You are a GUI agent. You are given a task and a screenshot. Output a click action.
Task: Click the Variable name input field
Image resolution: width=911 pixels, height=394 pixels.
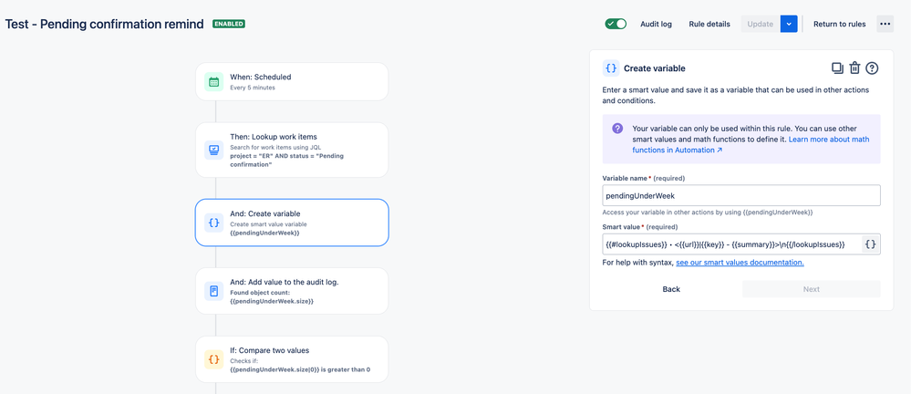coord(741,195)
